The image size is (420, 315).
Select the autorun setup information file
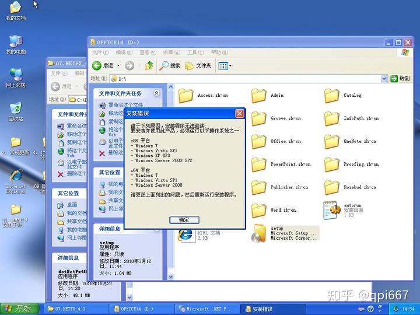(344, 210)
